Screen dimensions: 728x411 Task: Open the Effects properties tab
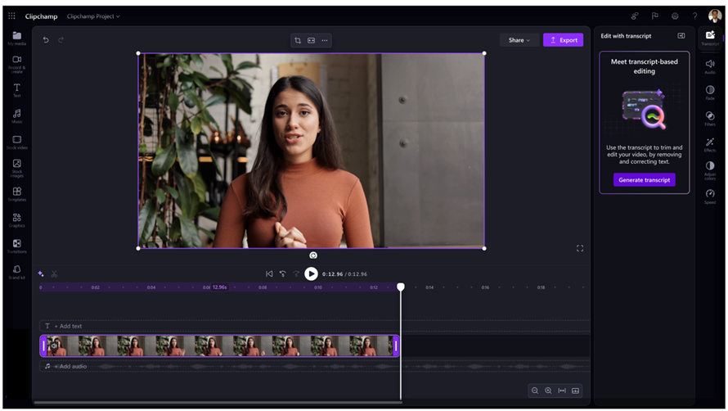click(710, 145)
